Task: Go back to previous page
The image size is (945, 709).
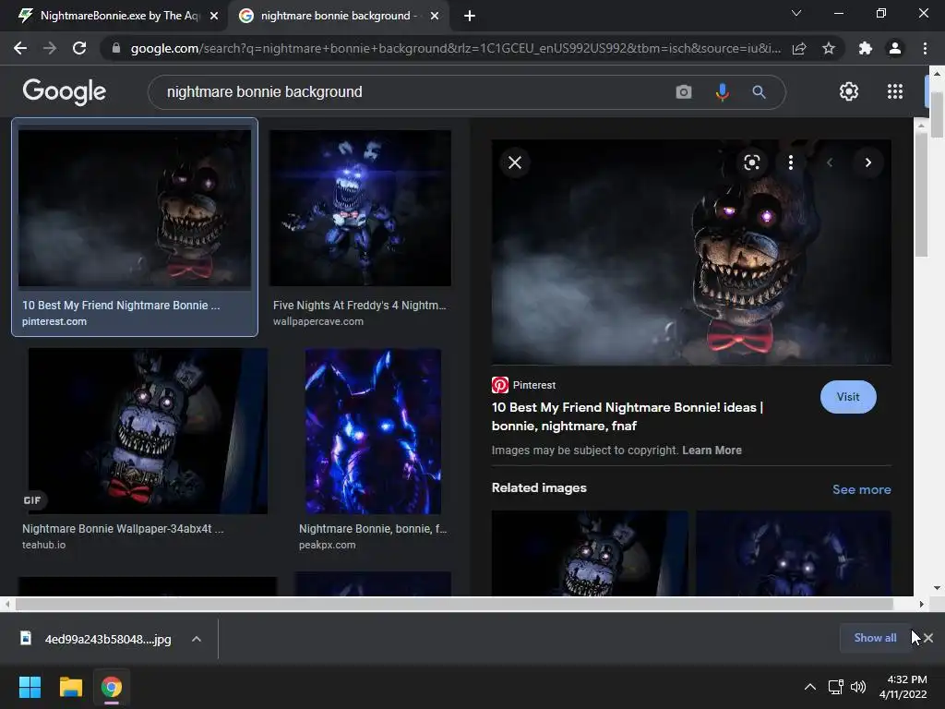Action: tap(20, 48)
